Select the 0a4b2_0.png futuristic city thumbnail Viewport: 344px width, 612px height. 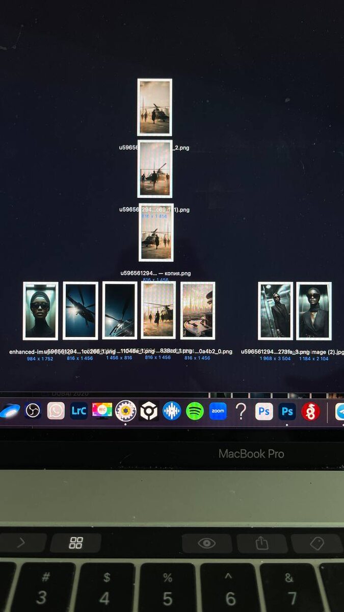click(x=198, y=311)
